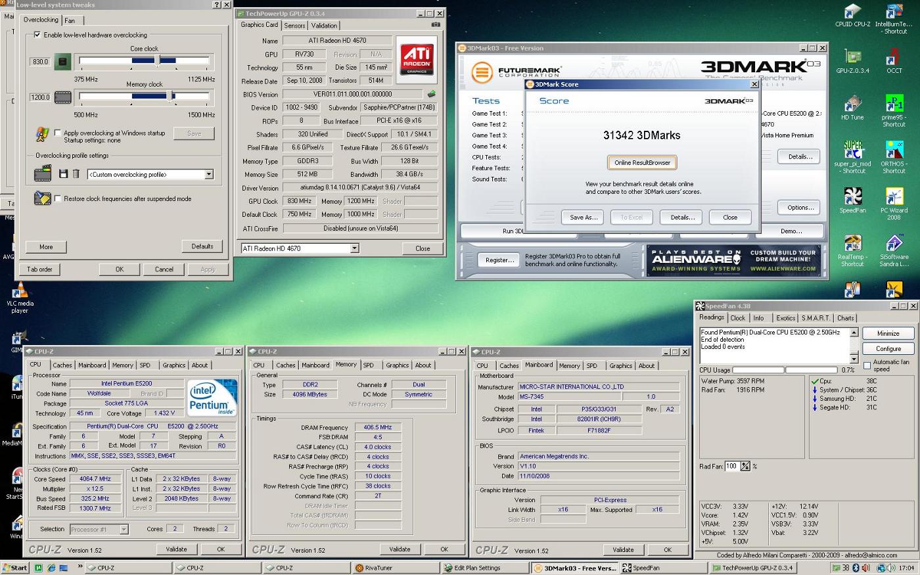
Task: Click the More button in RivaTuner tweaks
Action: point(46,247)
